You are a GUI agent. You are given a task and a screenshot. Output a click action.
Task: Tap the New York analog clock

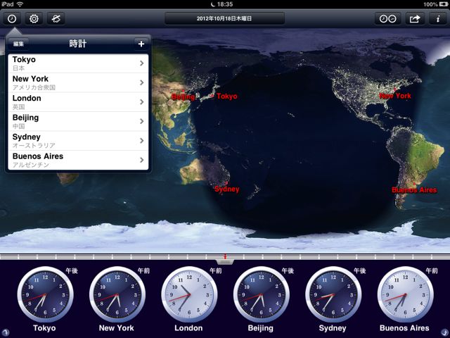pyautogui.click(x=117, y=294)
